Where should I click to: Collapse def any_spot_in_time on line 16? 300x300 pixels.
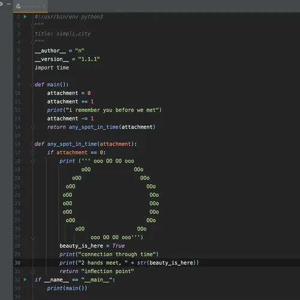[33, 144]
